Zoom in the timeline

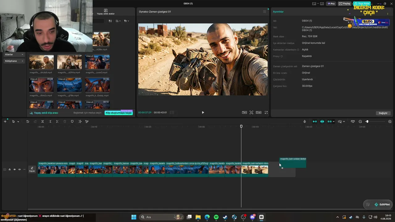pos(390,121)
